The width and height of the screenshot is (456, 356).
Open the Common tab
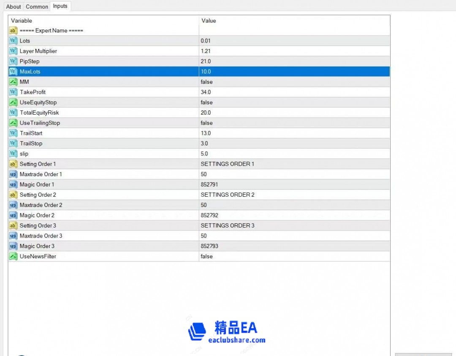37,6
